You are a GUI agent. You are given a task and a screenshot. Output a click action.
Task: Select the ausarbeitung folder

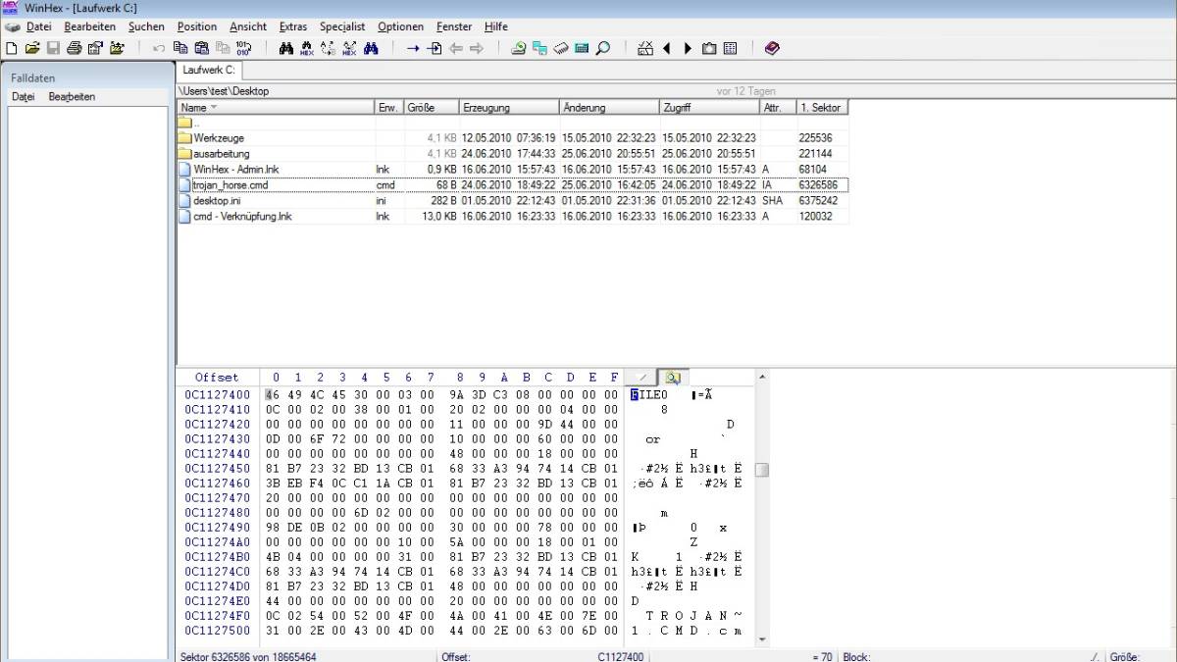click(513, 154)
